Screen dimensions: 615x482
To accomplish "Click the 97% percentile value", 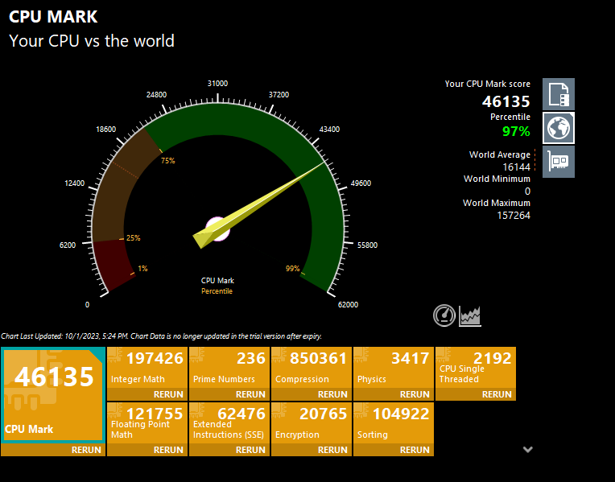I will tap(516, 131).
